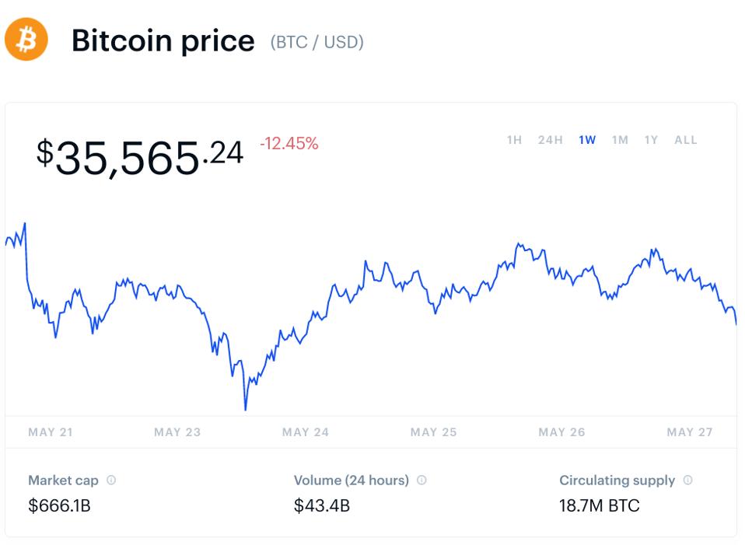Show the Circulating supply info icon
The width and height of the screenshot is (745, 545).
[688, 480]
